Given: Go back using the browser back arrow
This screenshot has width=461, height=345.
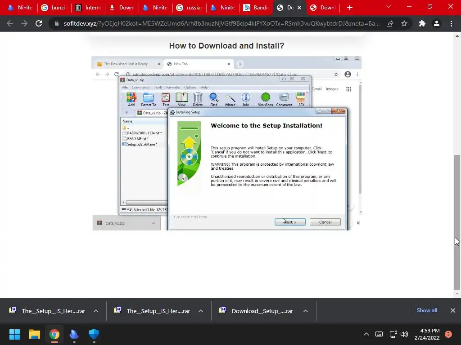Looking at the screenshot, I should pos(10,23).
